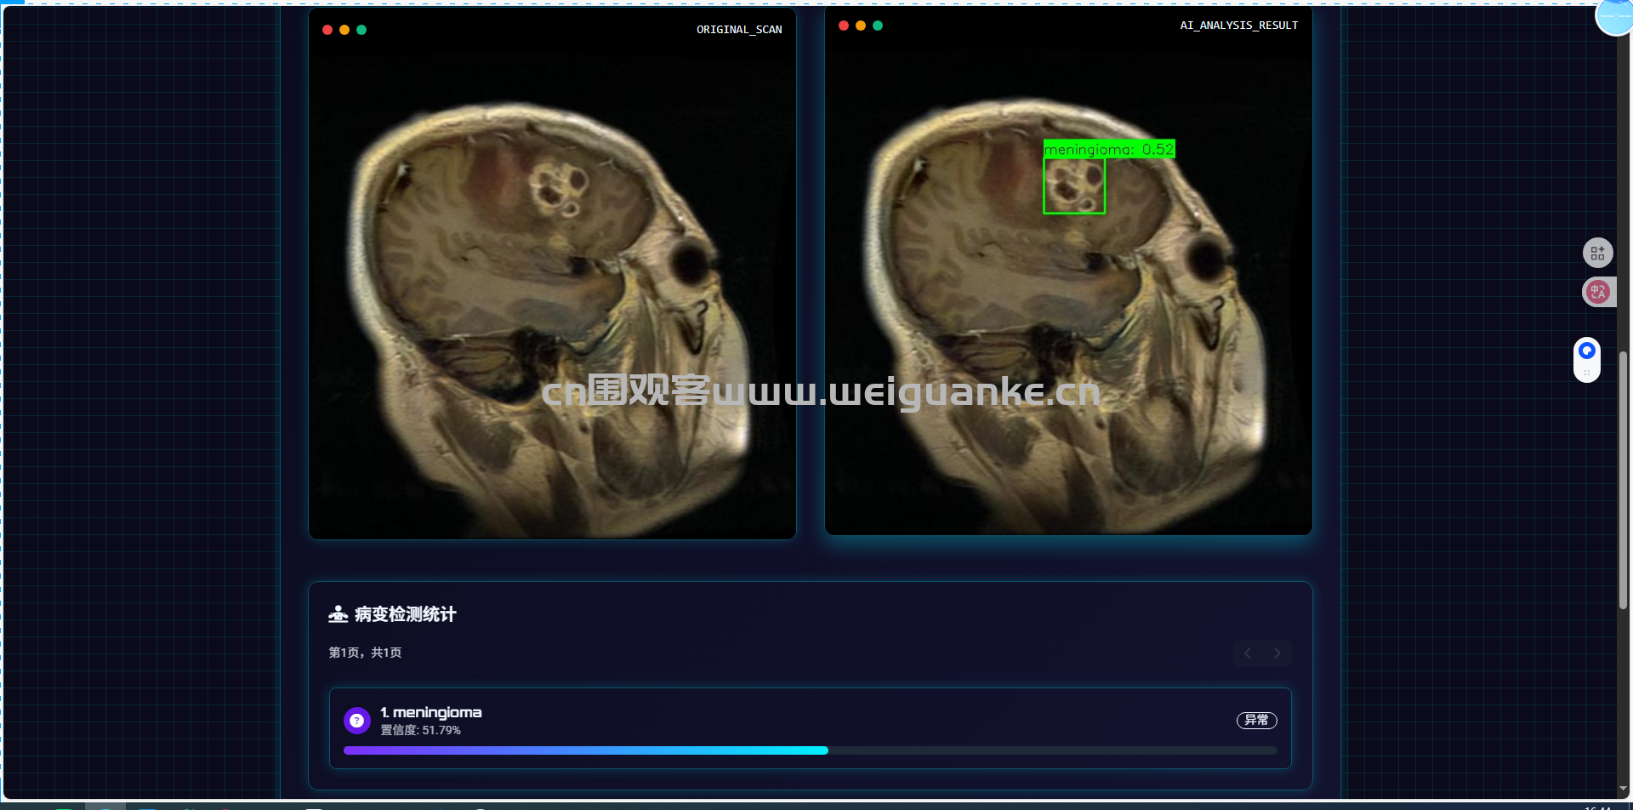The height and width of the screenshot is (810, 1633).
Task: Click the ORIGINAL_SCAN label
Action: [739, 30]
